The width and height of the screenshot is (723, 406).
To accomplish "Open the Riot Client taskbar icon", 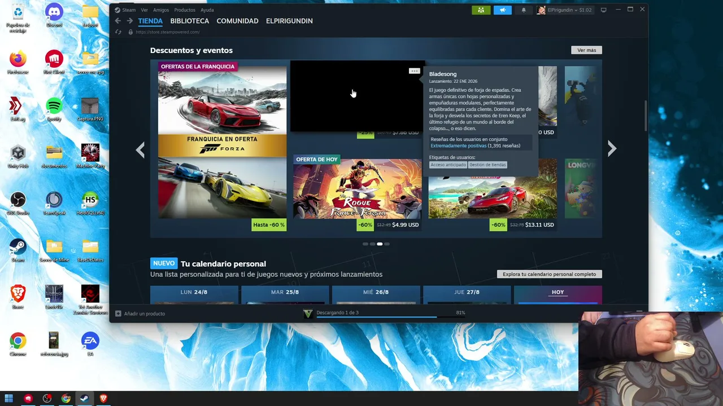I will [x=28, y=399].
